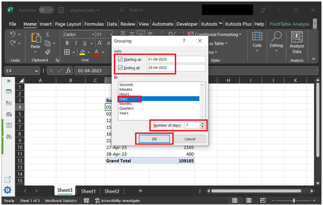This screenshot has width=323, height=205.
Task: Select Years in the By list
Action: tap(124, 113)
